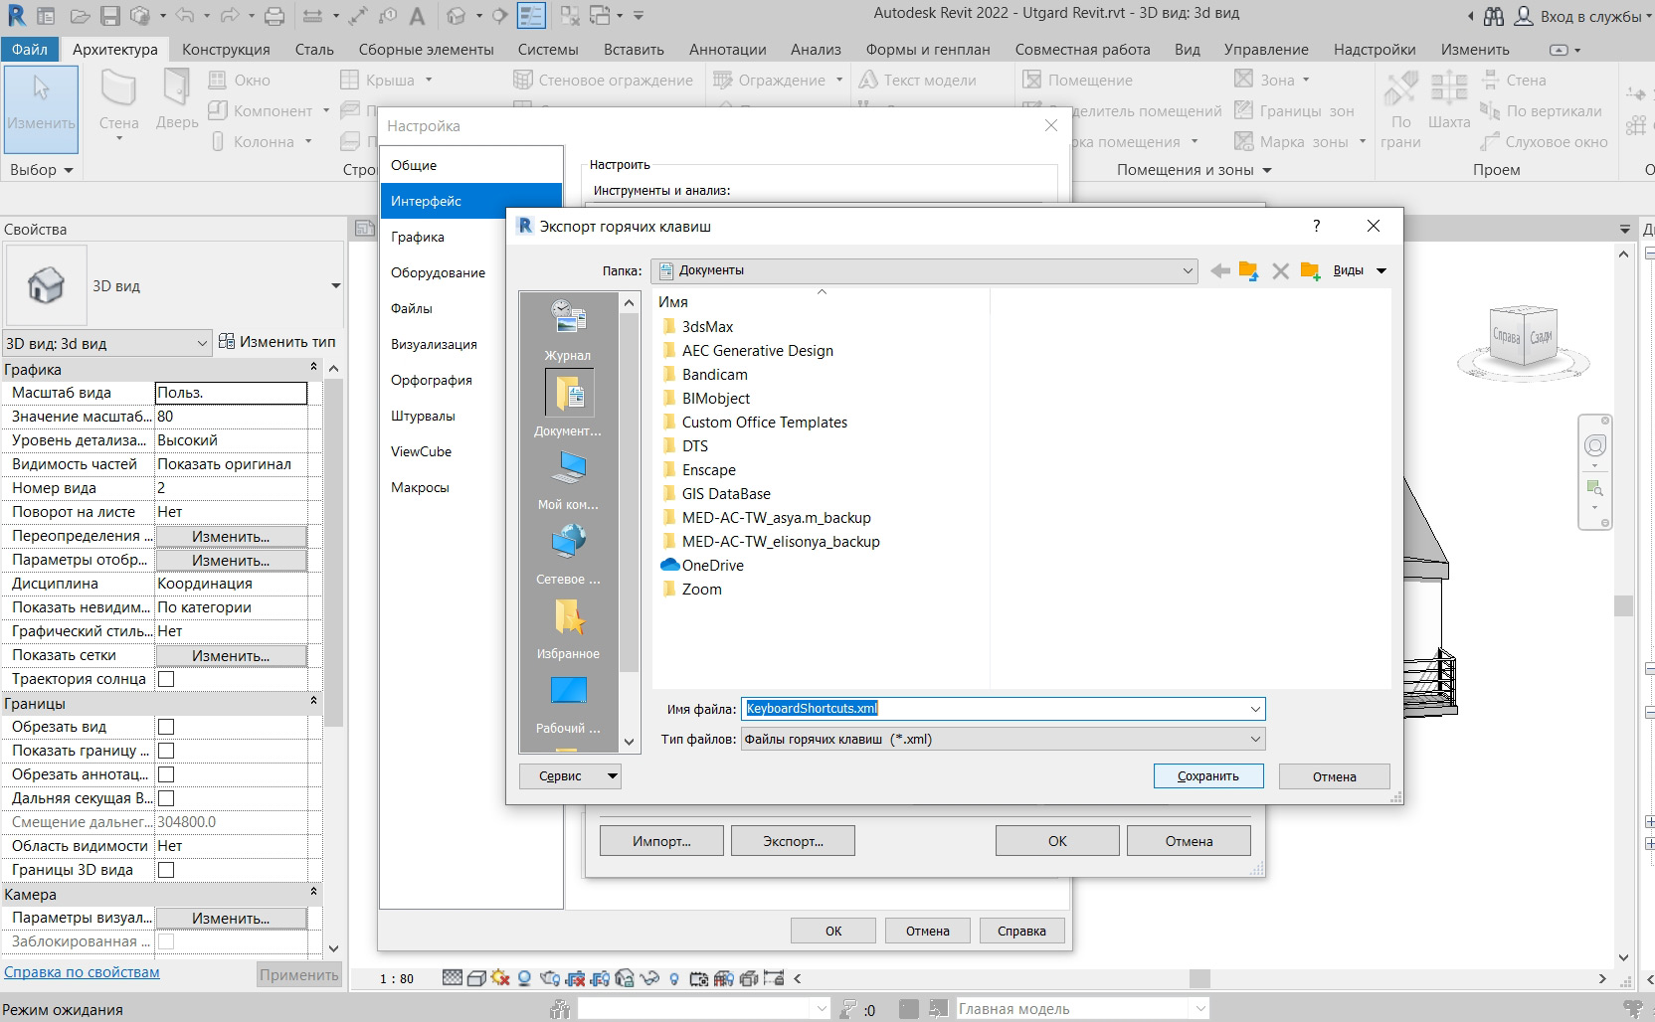Open the Виды views dropdown arrow

(x=1381, y=270)
